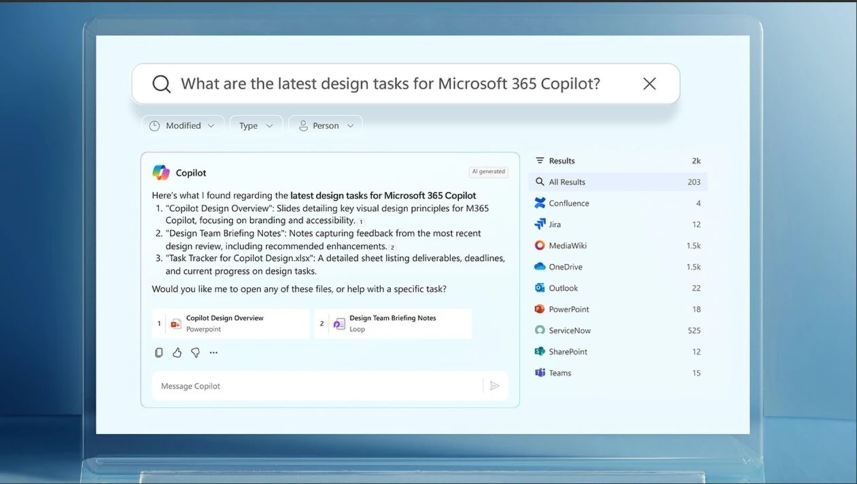Screen dimensions: 857x484
Task: Click the Outlook icon in the results sidebar
Action: [x=541, y=288]
